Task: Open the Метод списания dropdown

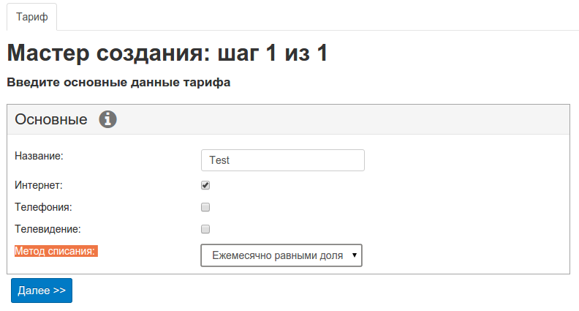Action: click(281, 255)
